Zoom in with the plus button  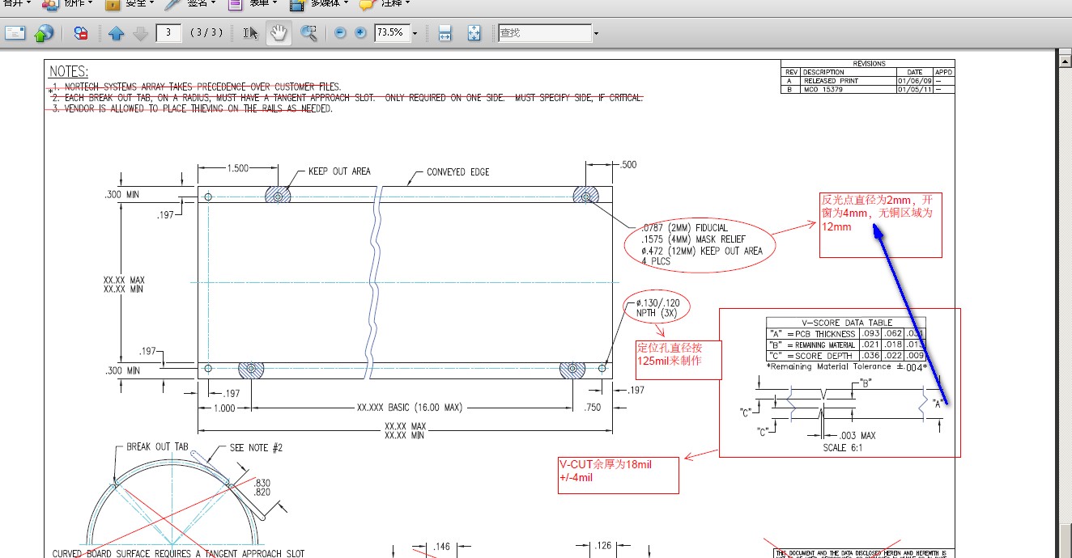point(360,33)
